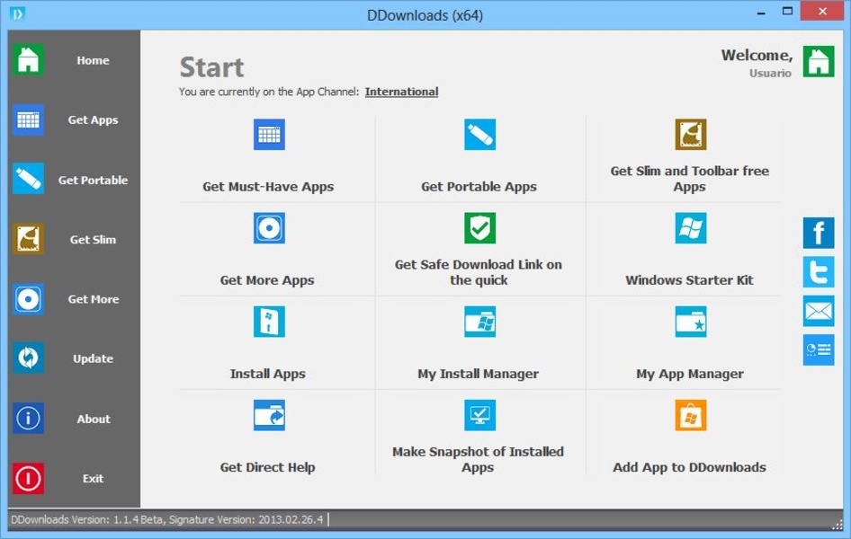The width and height of the screenshot is (851, 539).
Task: Click the Start heading
Action: (211, 67)
